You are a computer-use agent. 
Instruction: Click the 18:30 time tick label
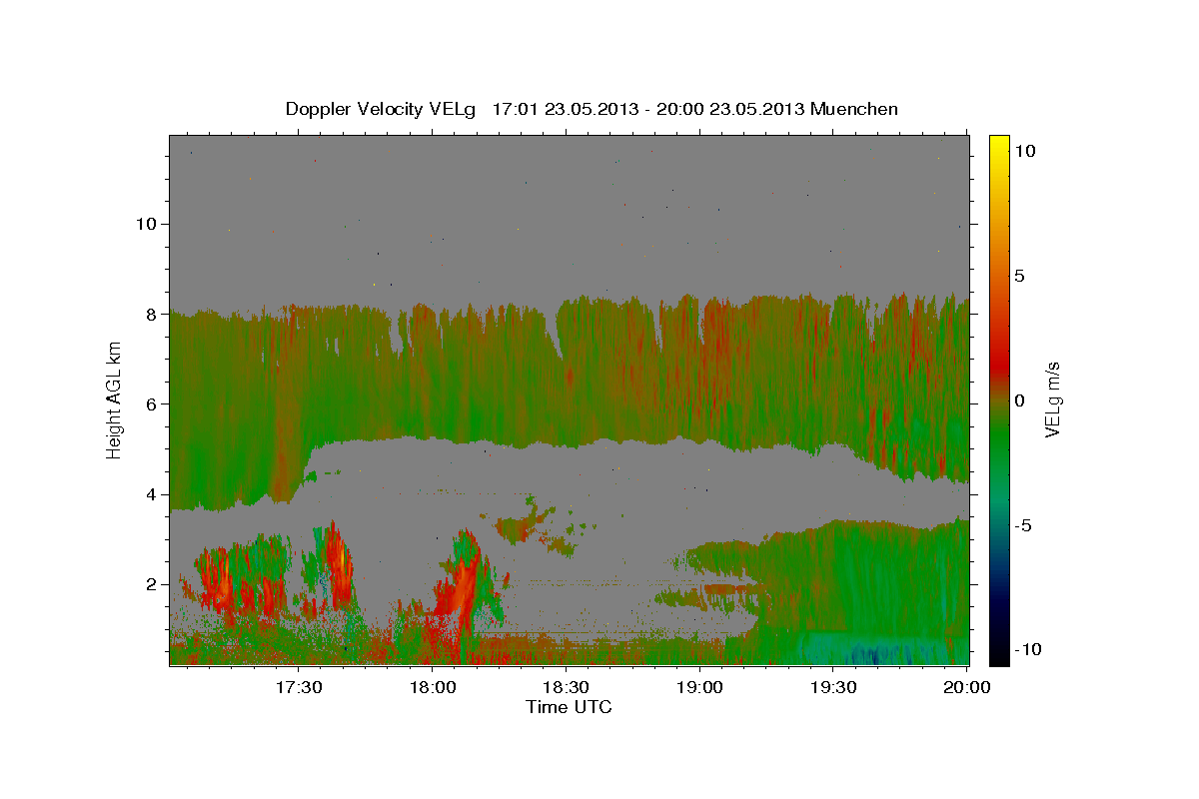(566, 687)
